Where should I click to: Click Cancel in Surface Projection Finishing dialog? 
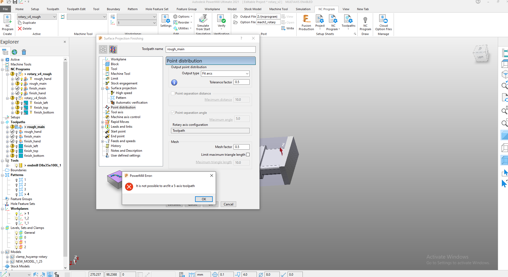pyautogui.click(x=228, y=204)
